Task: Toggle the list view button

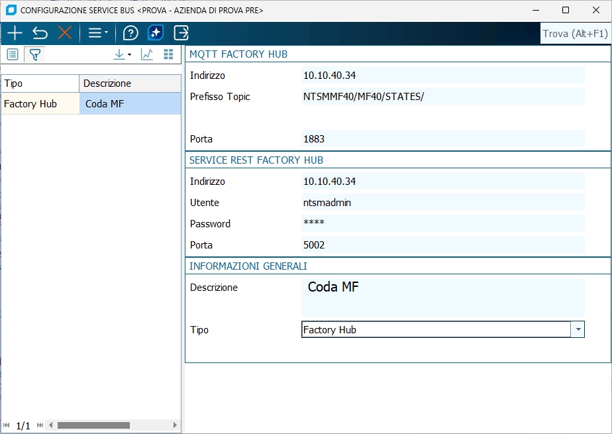Action: pos(13,54)
